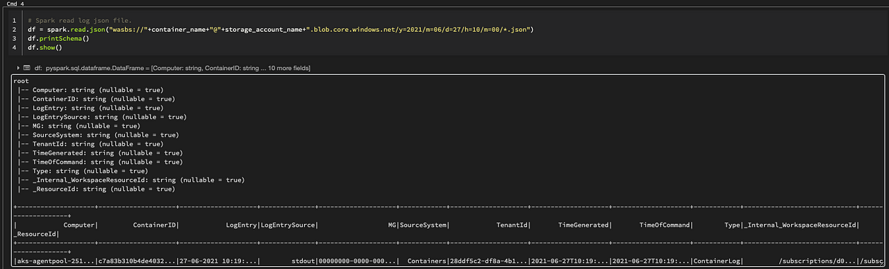Click the '_ResourceId: string' schema line

(x=97, y=189)
